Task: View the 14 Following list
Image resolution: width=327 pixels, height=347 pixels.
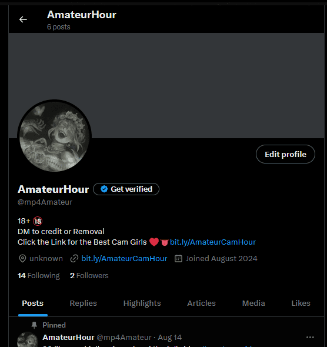Action: point(38,276)
